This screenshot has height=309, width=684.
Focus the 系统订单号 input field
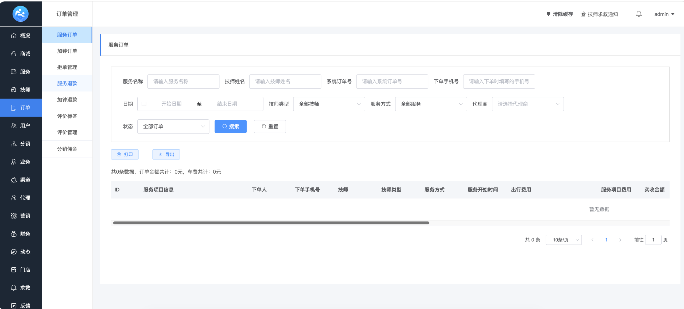pos(392,81)
